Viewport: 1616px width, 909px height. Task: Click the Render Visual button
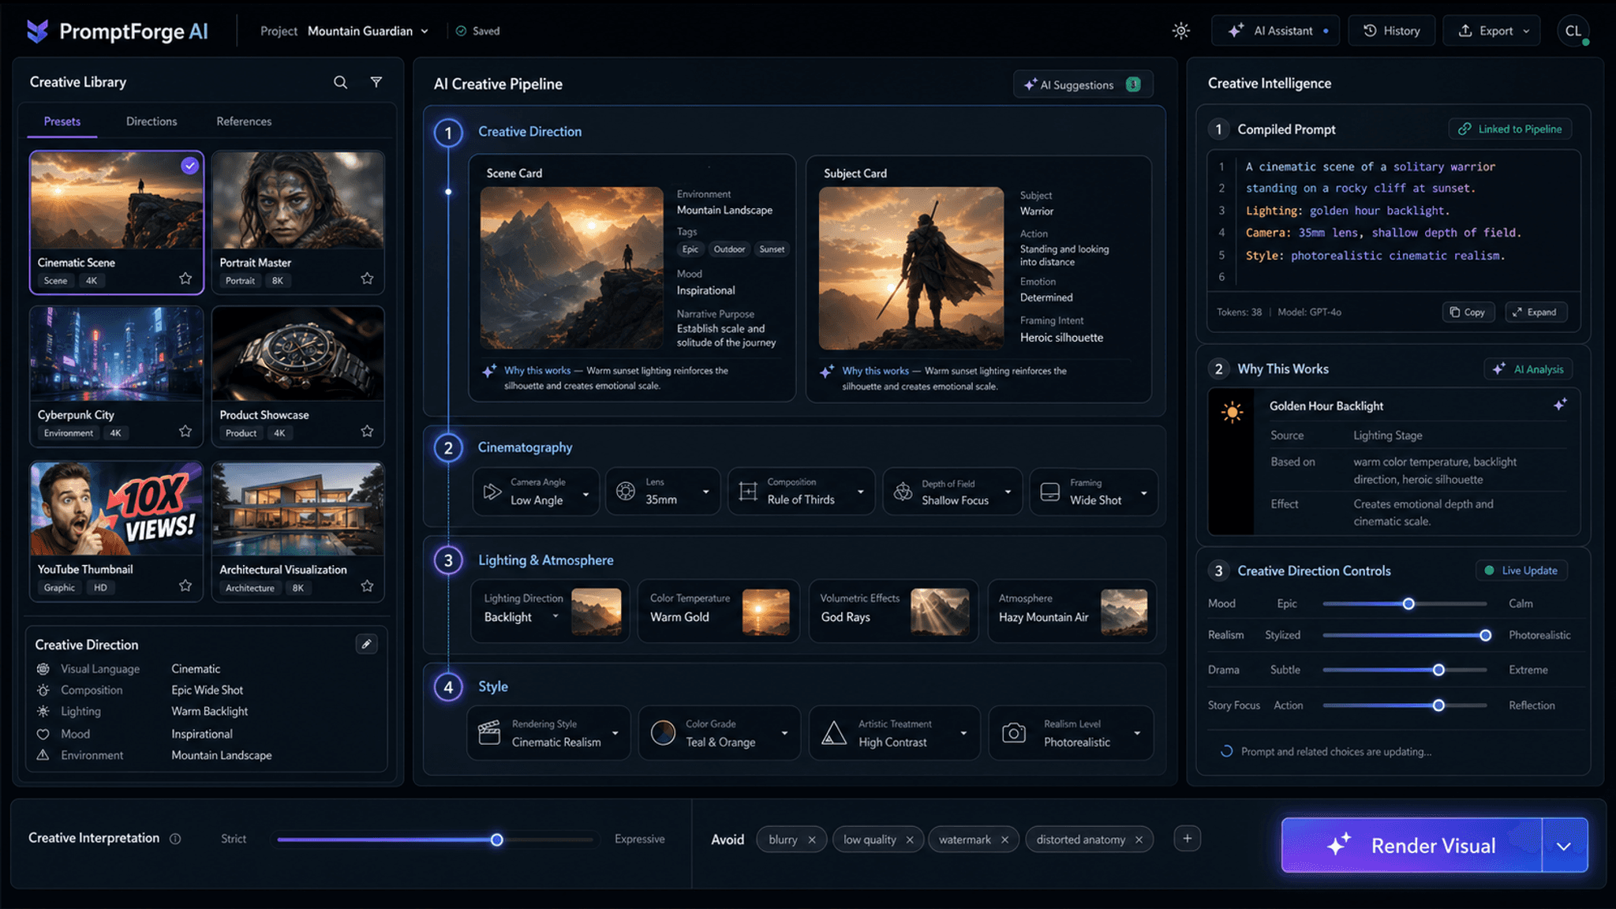pos(1412,845)
